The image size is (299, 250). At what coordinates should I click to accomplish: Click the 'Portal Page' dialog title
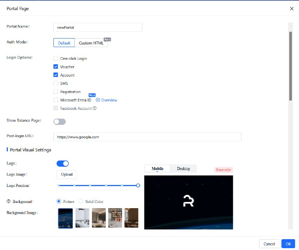coord(18,9)
